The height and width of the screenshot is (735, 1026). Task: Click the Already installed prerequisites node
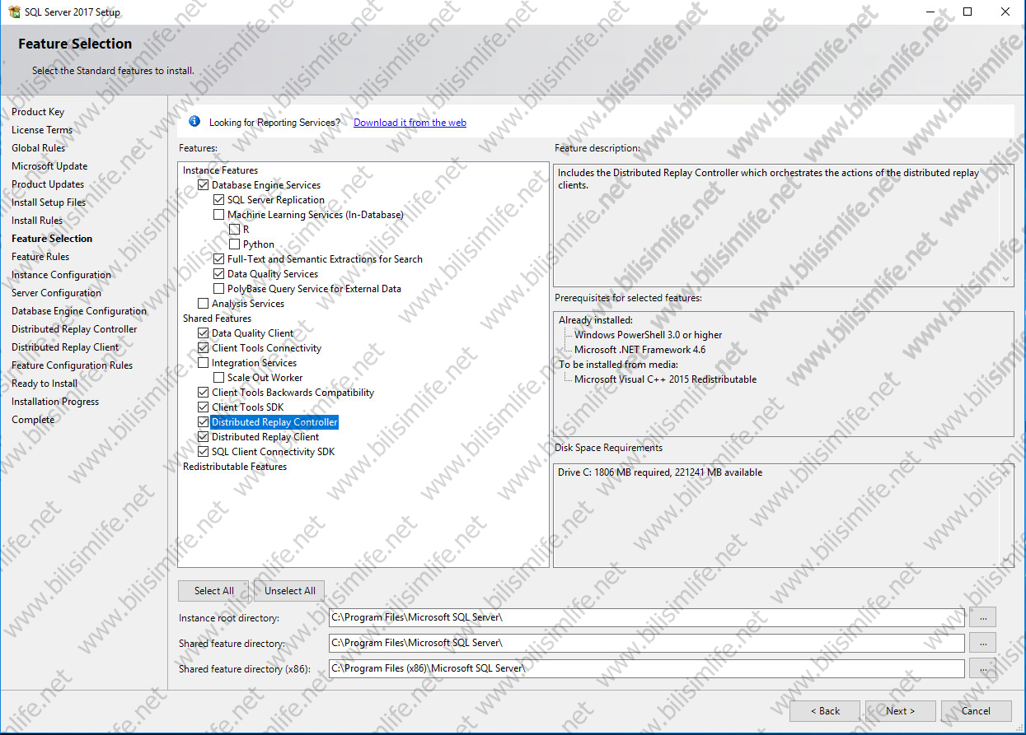point(596,320)
